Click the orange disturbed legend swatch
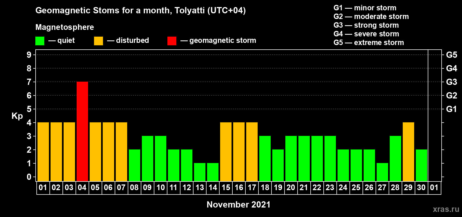 pos(98,41)
